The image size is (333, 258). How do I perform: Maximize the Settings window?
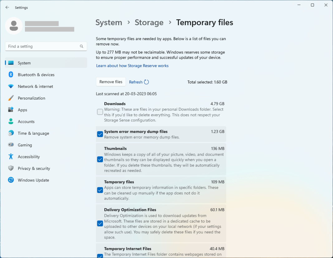pyautogui.click(x=312, y=5)
